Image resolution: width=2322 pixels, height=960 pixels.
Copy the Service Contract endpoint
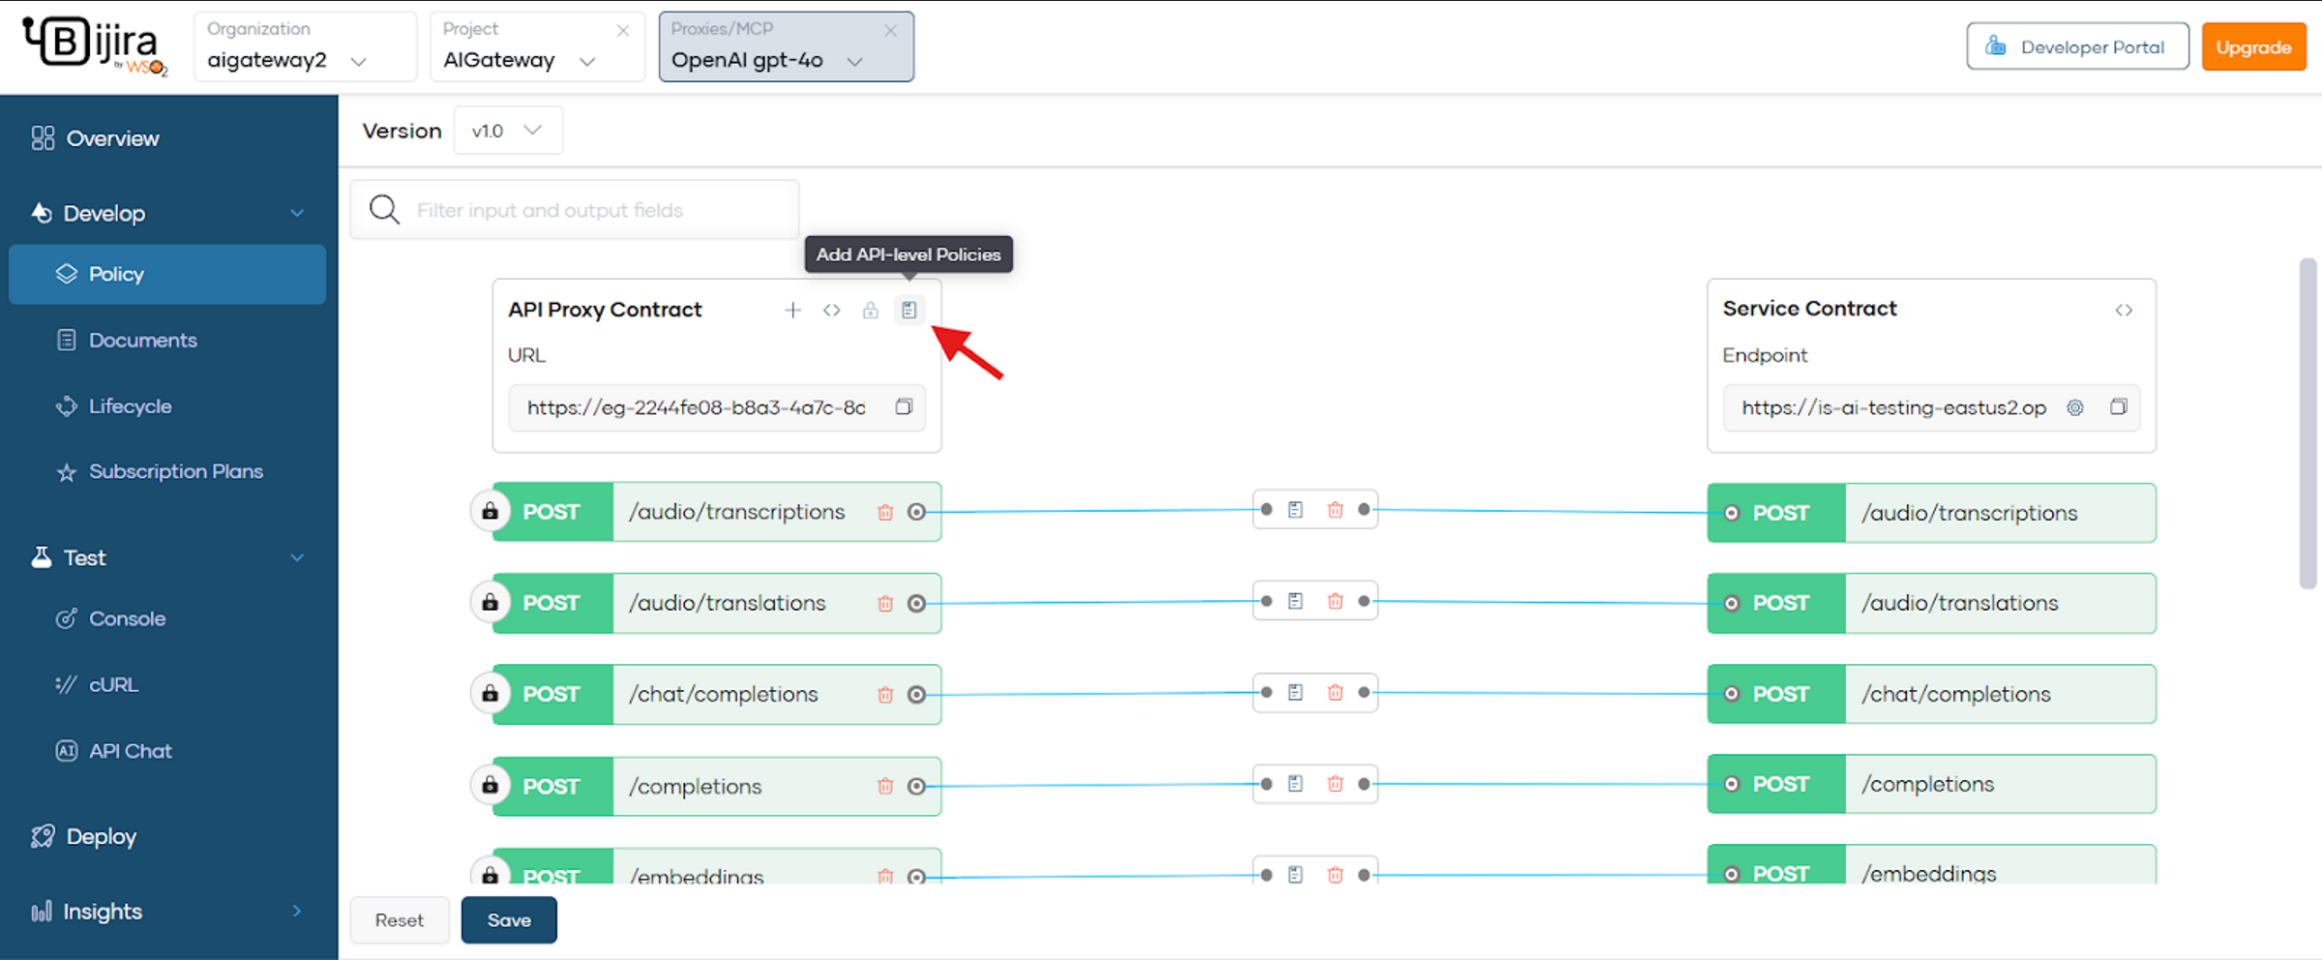point(2118,407)
